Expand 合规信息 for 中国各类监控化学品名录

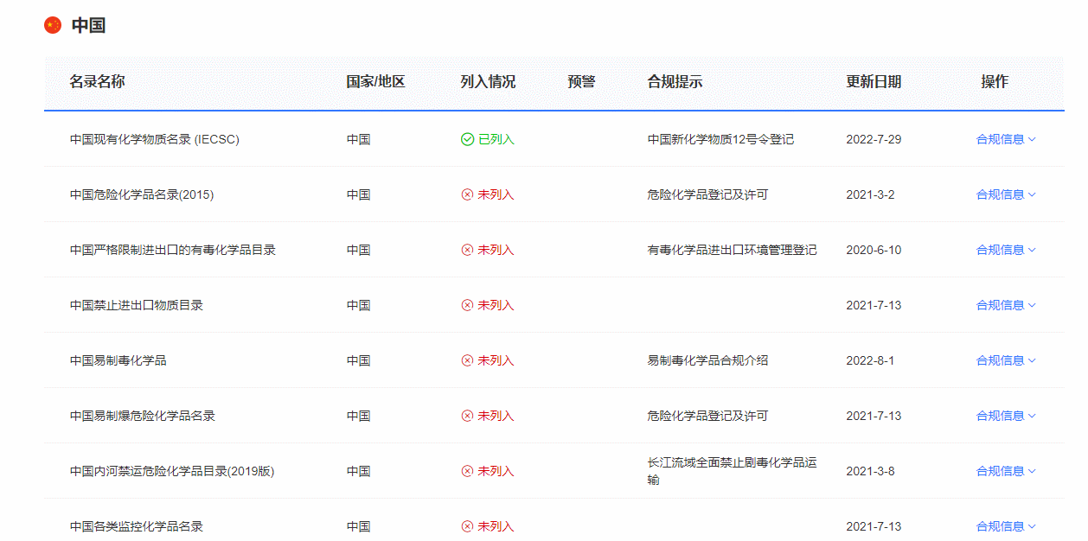point(1005,526)
